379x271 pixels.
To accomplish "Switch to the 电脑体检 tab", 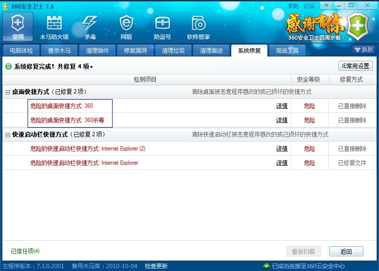I will pyautogui.click(x=21, y=50).
